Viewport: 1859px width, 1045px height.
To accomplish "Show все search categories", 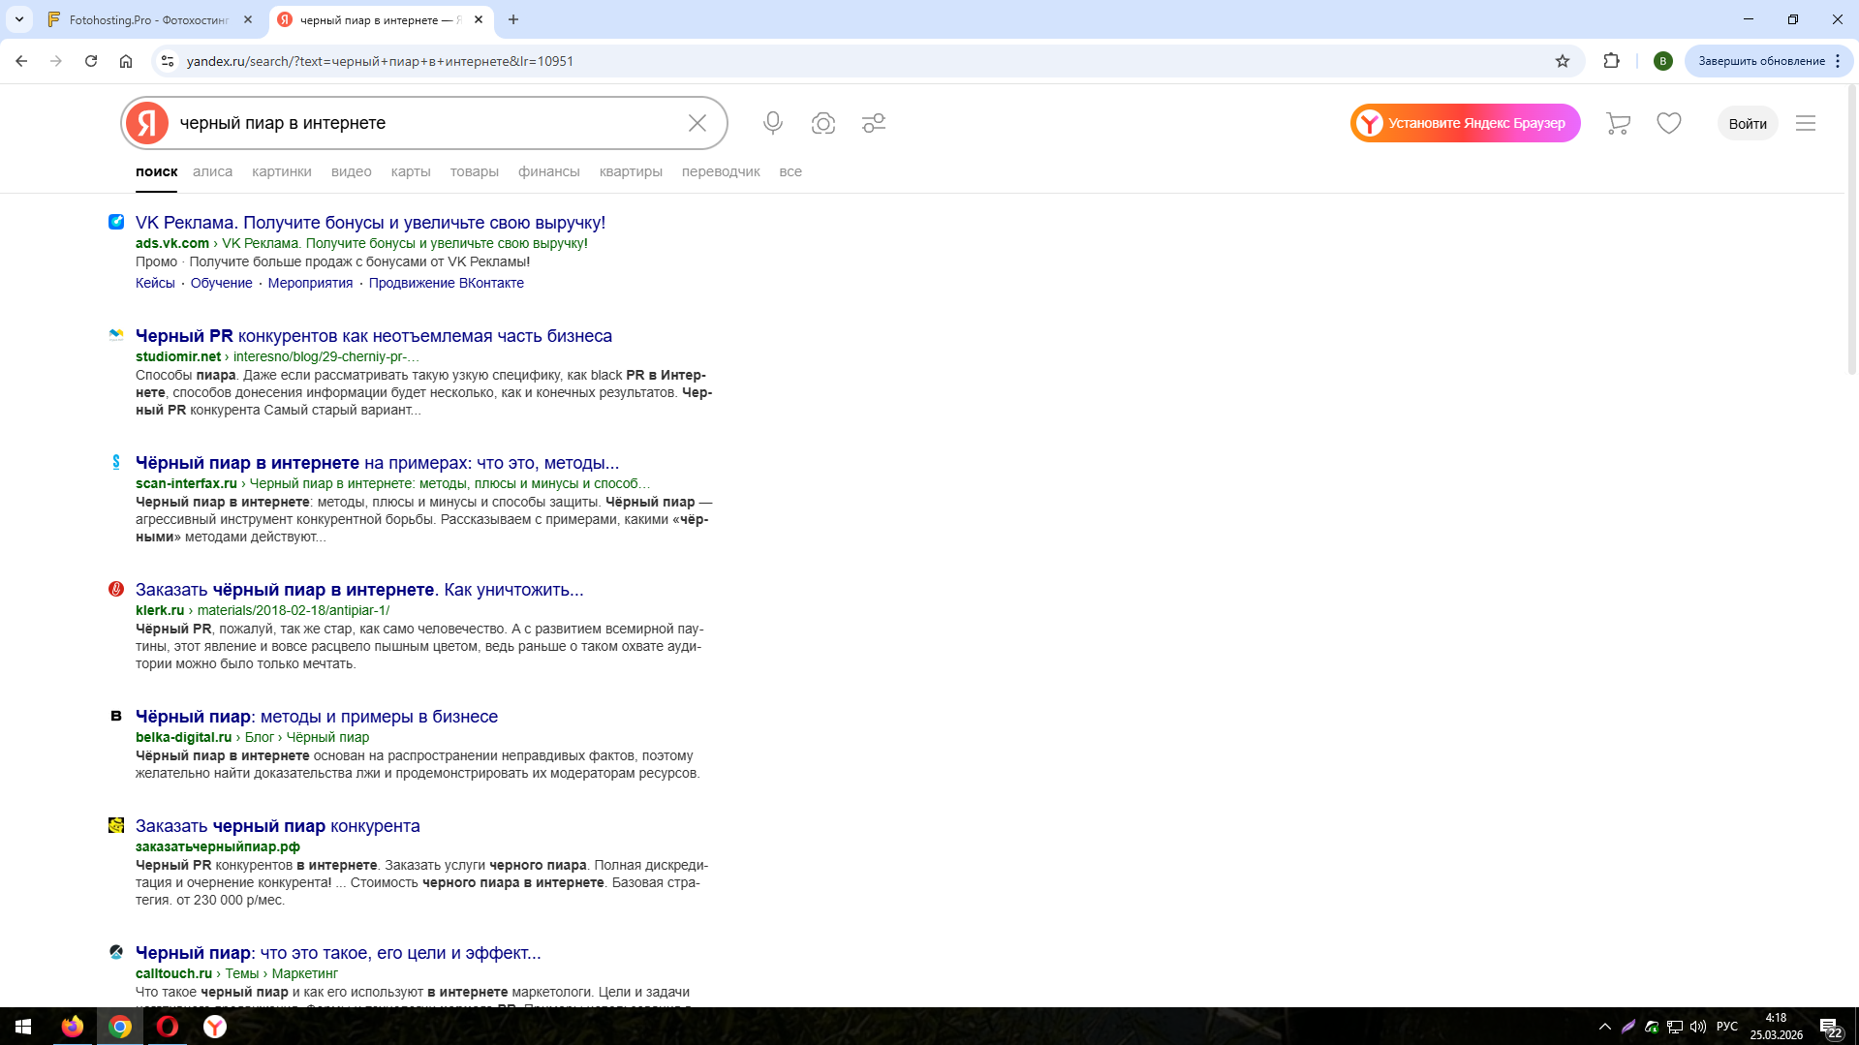I will pyautogui.click(x=790, y=171).
